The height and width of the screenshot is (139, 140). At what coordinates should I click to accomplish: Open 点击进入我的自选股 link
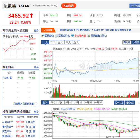pos(25,104)
